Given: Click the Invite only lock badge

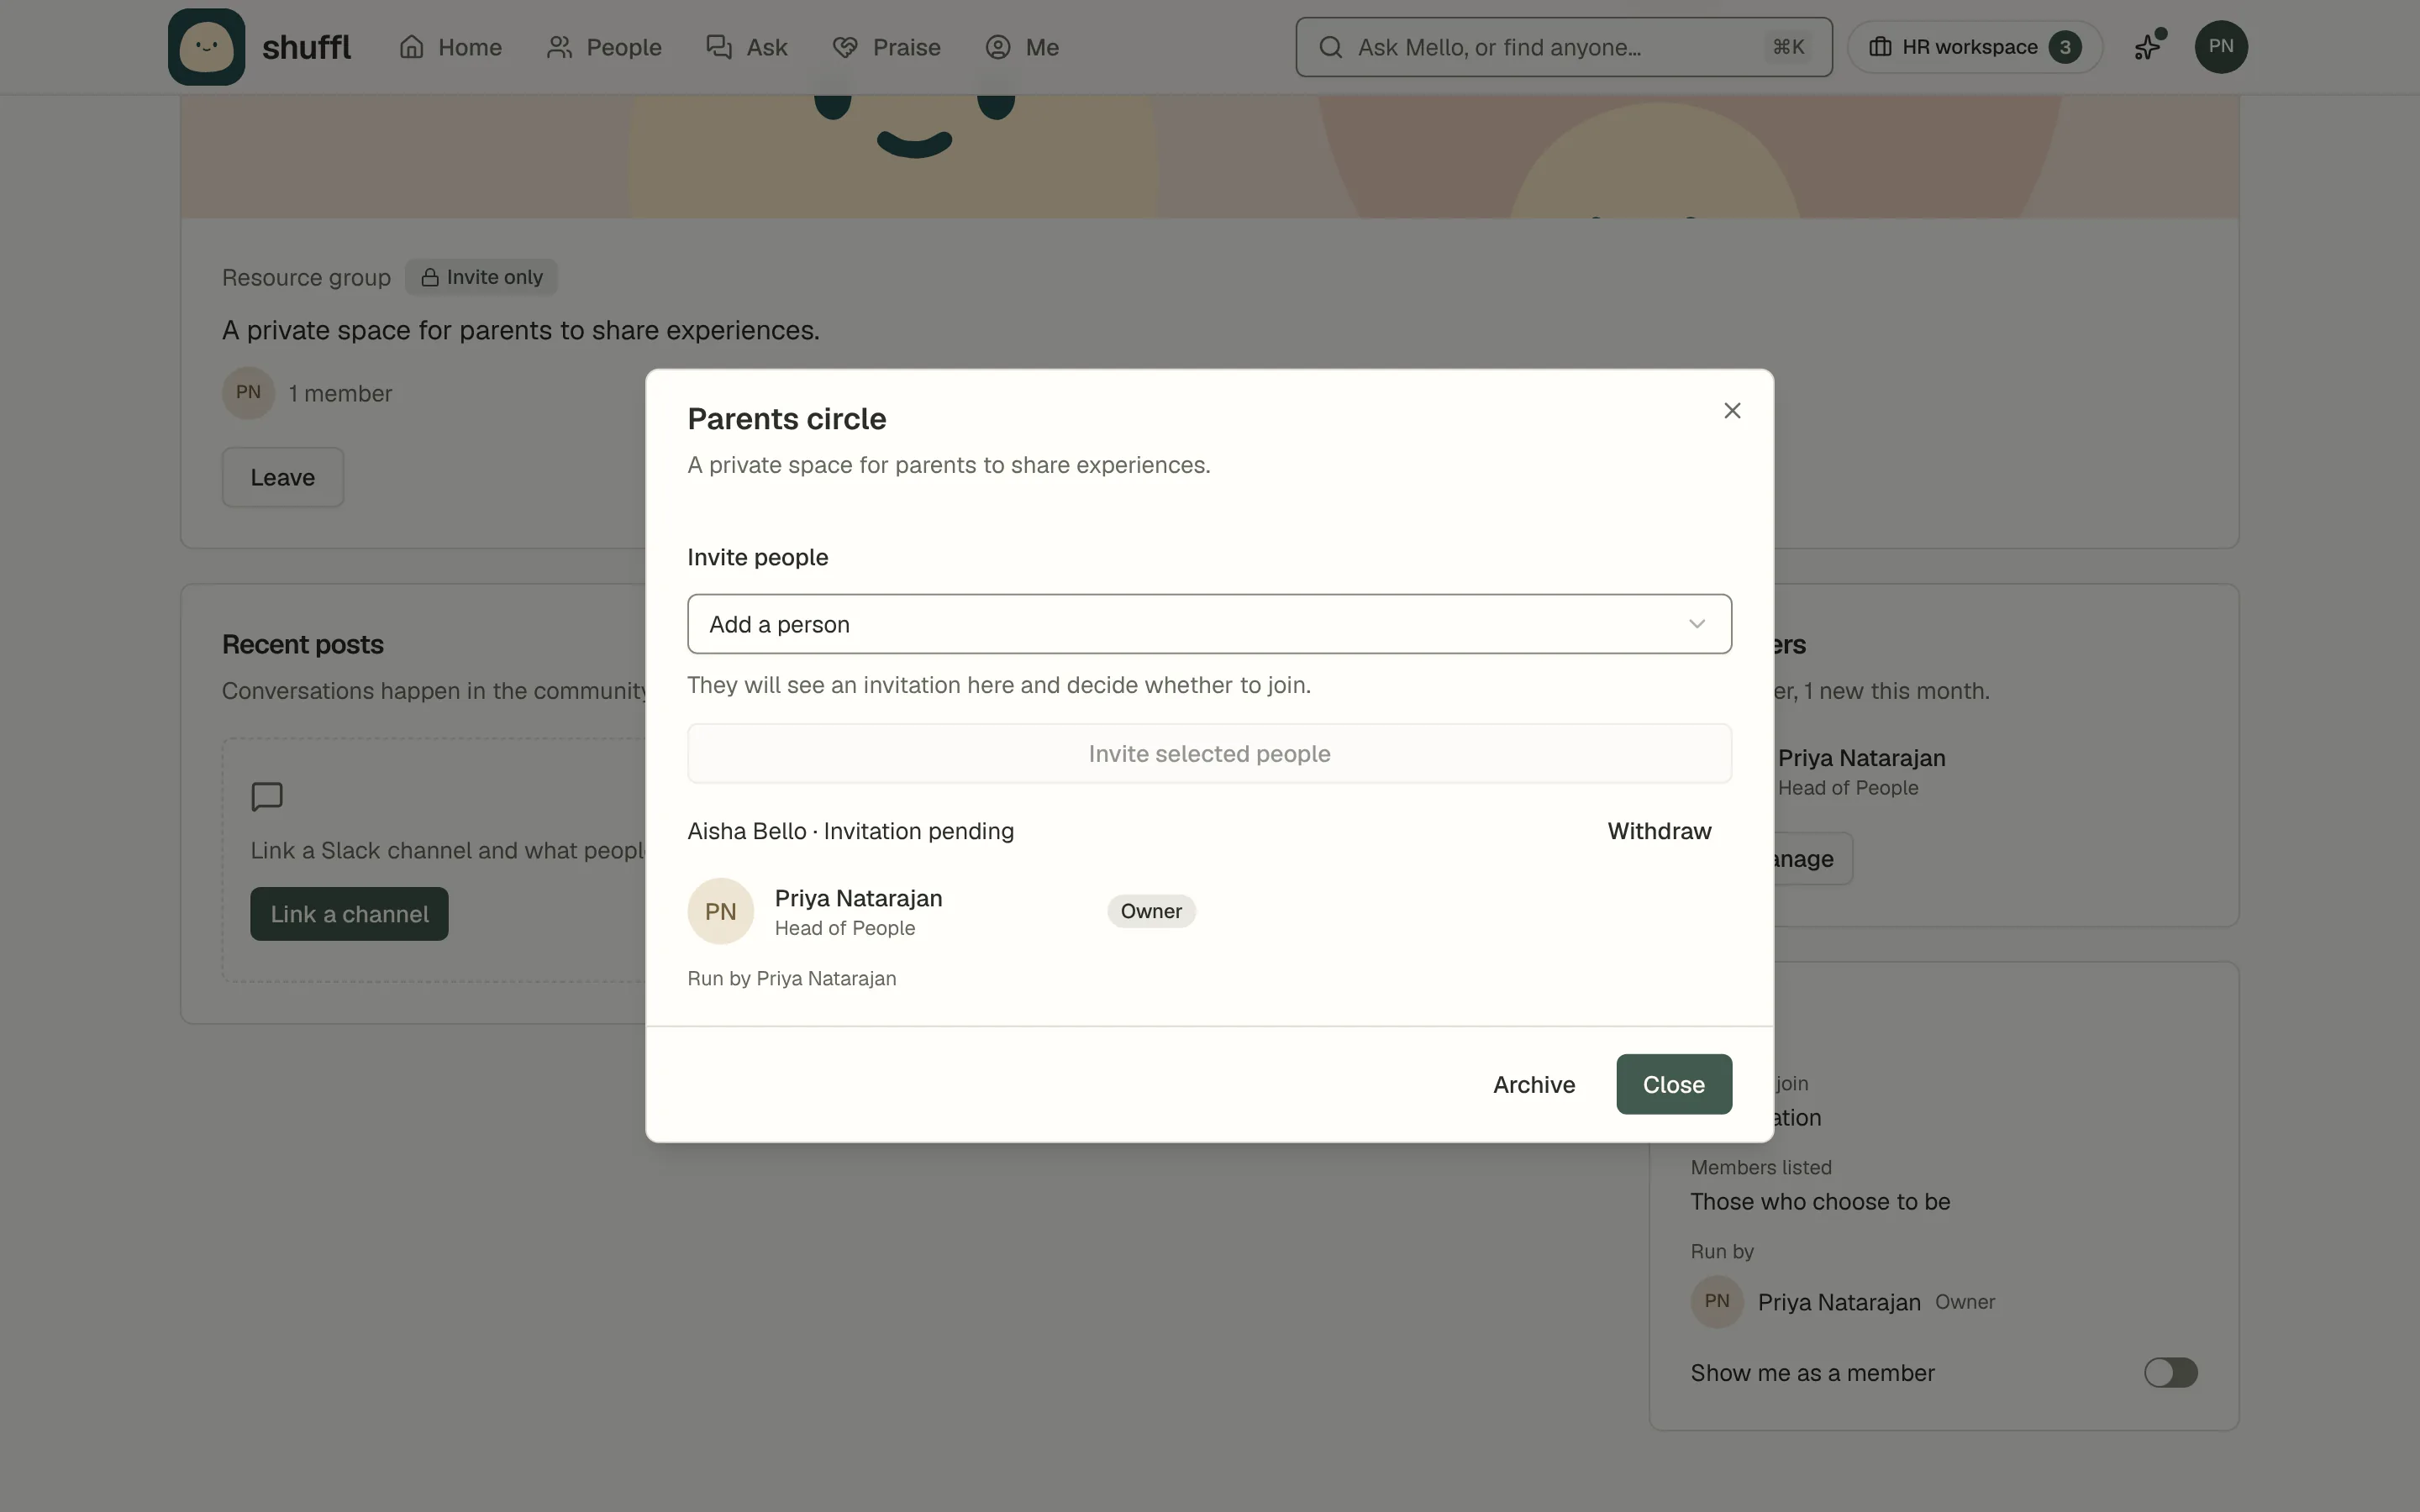Looking at the screenshot, I should point(481,277).
